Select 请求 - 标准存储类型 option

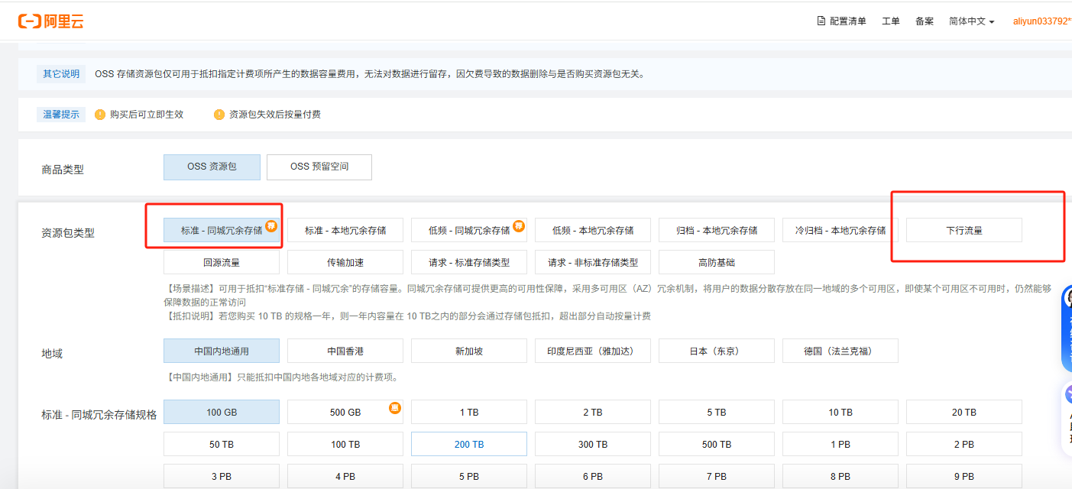point(469,262)
